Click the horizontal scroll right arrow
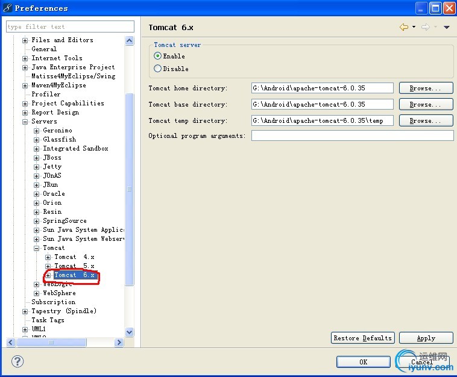Screen dimensions: 457x377 click(x=119, y=342)
